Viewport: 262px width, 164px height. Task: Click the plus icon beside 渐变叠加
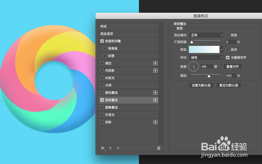(x=155, y=100)
